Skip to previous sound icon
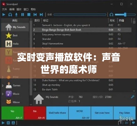This screenshot has width=137, height=126. tap(35, 14)
